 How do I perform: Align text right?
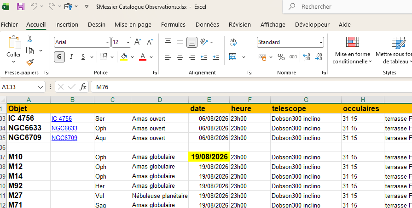[x=192, y=56]
